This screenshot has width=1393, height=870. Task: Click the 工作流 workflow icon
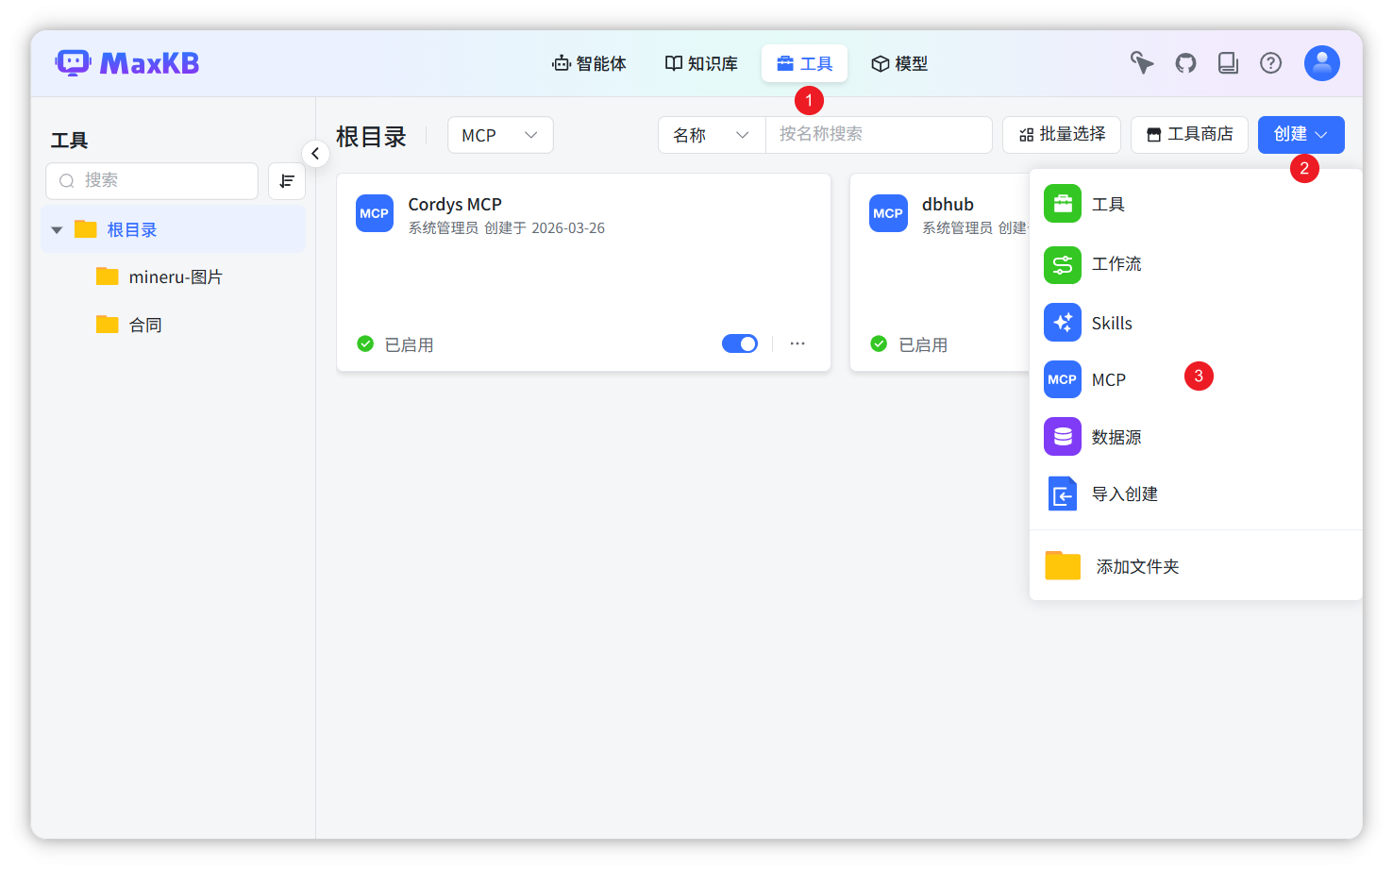click(1063, 264)
